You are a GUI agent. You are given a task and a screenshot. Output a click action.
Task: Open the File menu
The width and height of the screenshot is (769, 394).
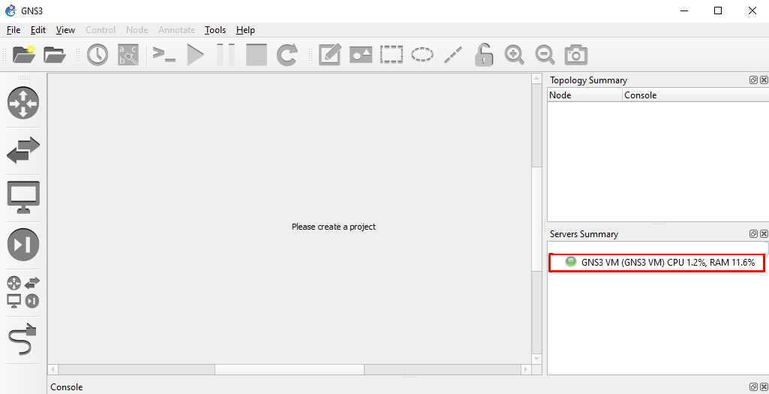(x=14, y=30)
